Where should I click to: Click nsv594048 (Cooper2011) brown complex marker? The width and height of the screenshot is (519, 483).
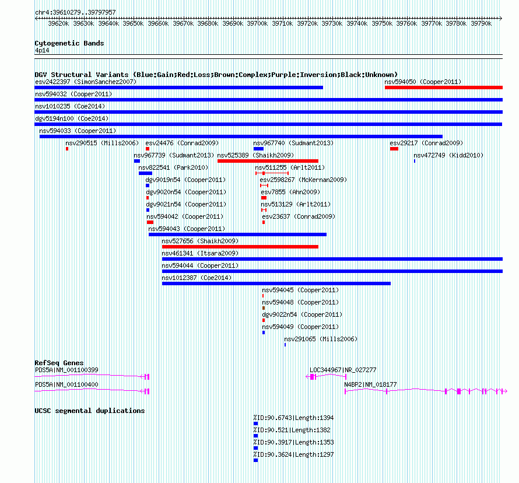pos(264,308)
